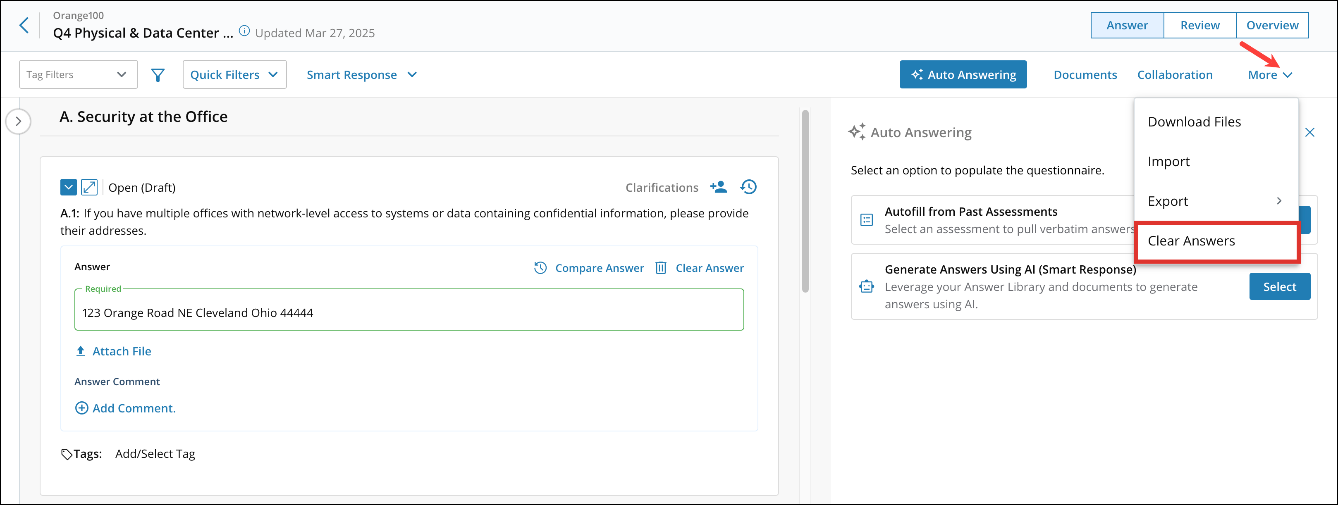Click plus icon to Add Comment
Viewport: 1338px width, 505px height.
tap(81, 408)
